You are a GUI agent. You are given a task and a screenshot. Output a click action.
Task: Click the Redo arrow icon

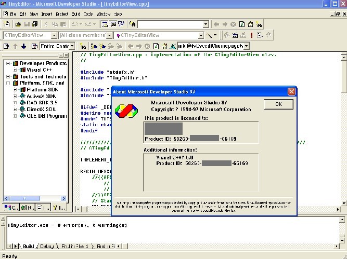tap(88, 24)
